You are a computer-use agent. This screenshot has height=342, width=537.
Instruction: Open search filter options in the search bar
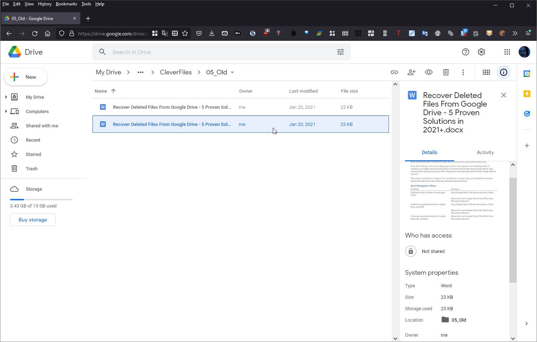click(340, 52)
